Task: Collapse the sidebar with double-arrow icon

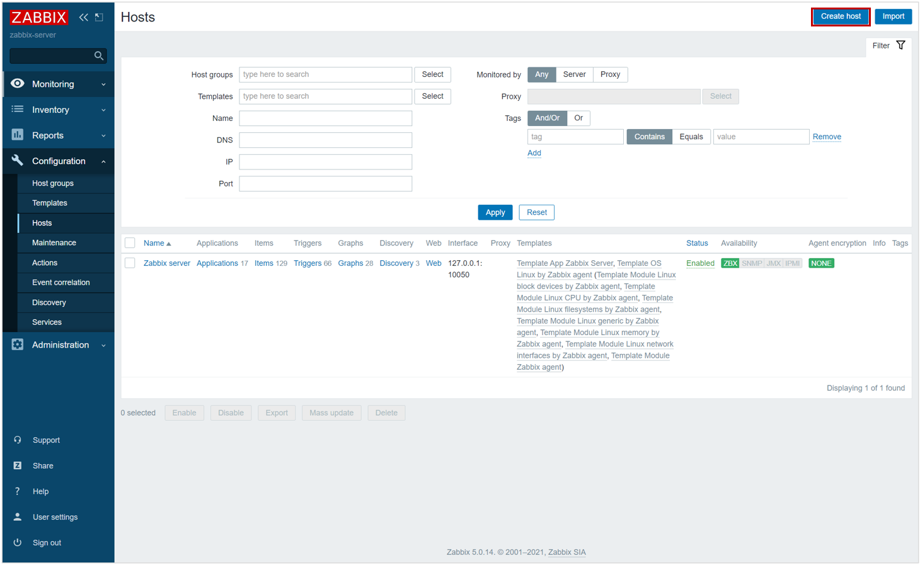Action: tap(83, 17)
